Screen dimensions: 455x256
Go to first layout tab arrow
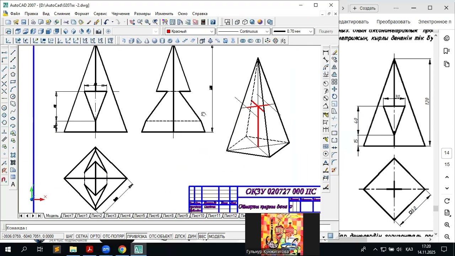21,216
